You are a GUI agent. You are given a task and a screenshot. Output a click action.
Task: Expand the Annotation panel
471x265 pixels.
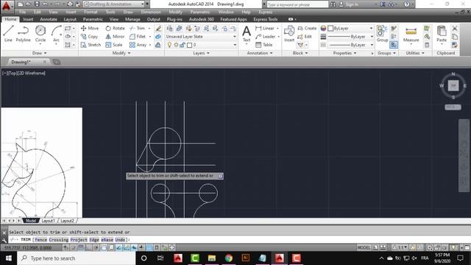point(260,53)
